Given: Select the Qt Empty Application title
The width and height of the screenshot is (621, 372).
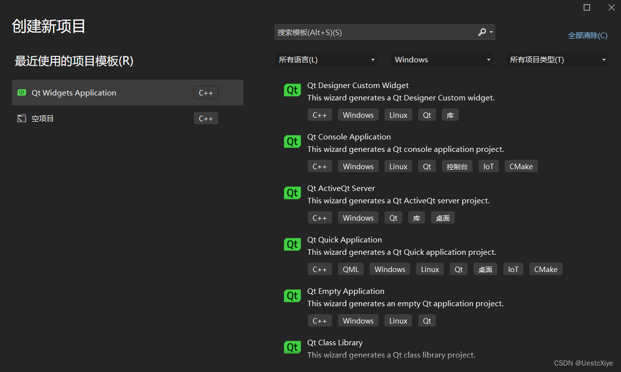Looking at the screenshot, I should [x=346, y=291].
